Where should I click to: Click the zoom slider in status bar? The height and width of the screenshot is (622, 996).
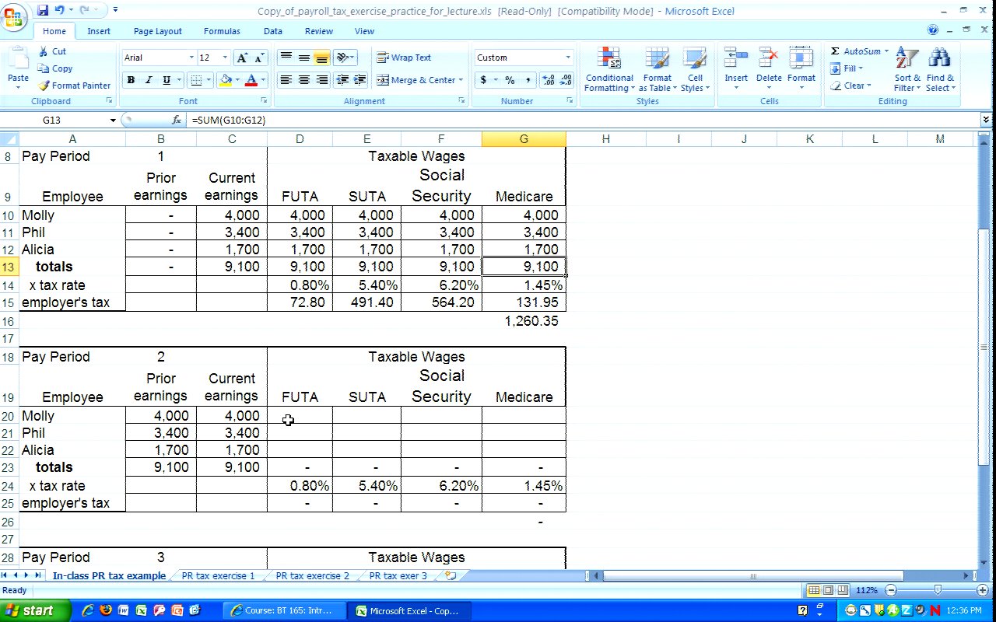[x=938, y=590]
